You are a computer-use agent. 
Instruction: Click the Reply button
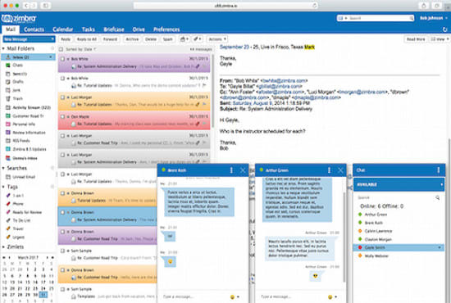66,39
